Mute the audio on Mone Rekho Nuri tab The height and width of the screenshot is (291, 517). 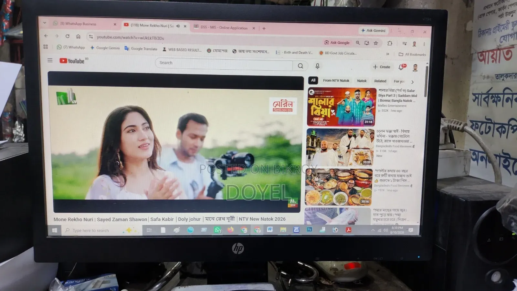pos(178,26)
